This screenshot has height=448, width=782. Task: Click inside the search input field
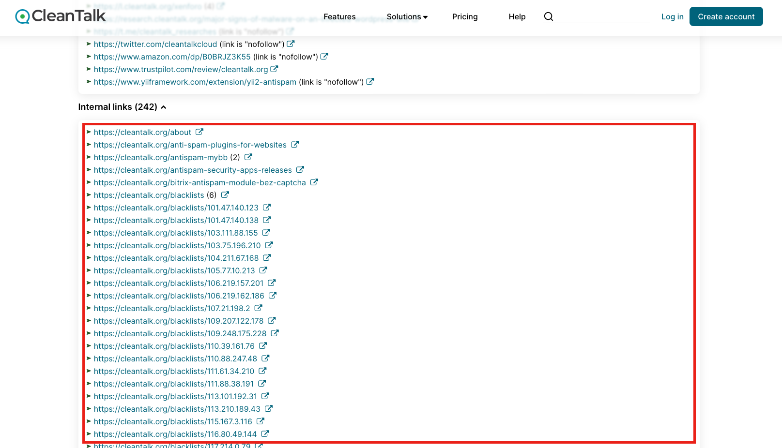click(600, 16)
